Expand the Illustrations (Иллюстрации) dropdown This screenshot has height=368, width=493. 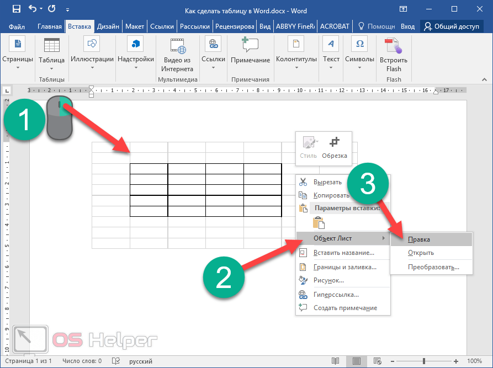pos(92,68)
